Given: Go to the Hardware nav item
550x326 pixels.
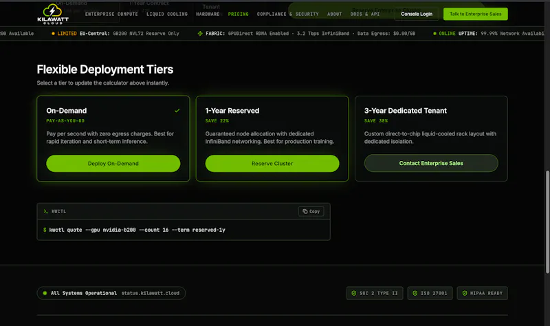Looking at the screenshot, I should 208,14.
